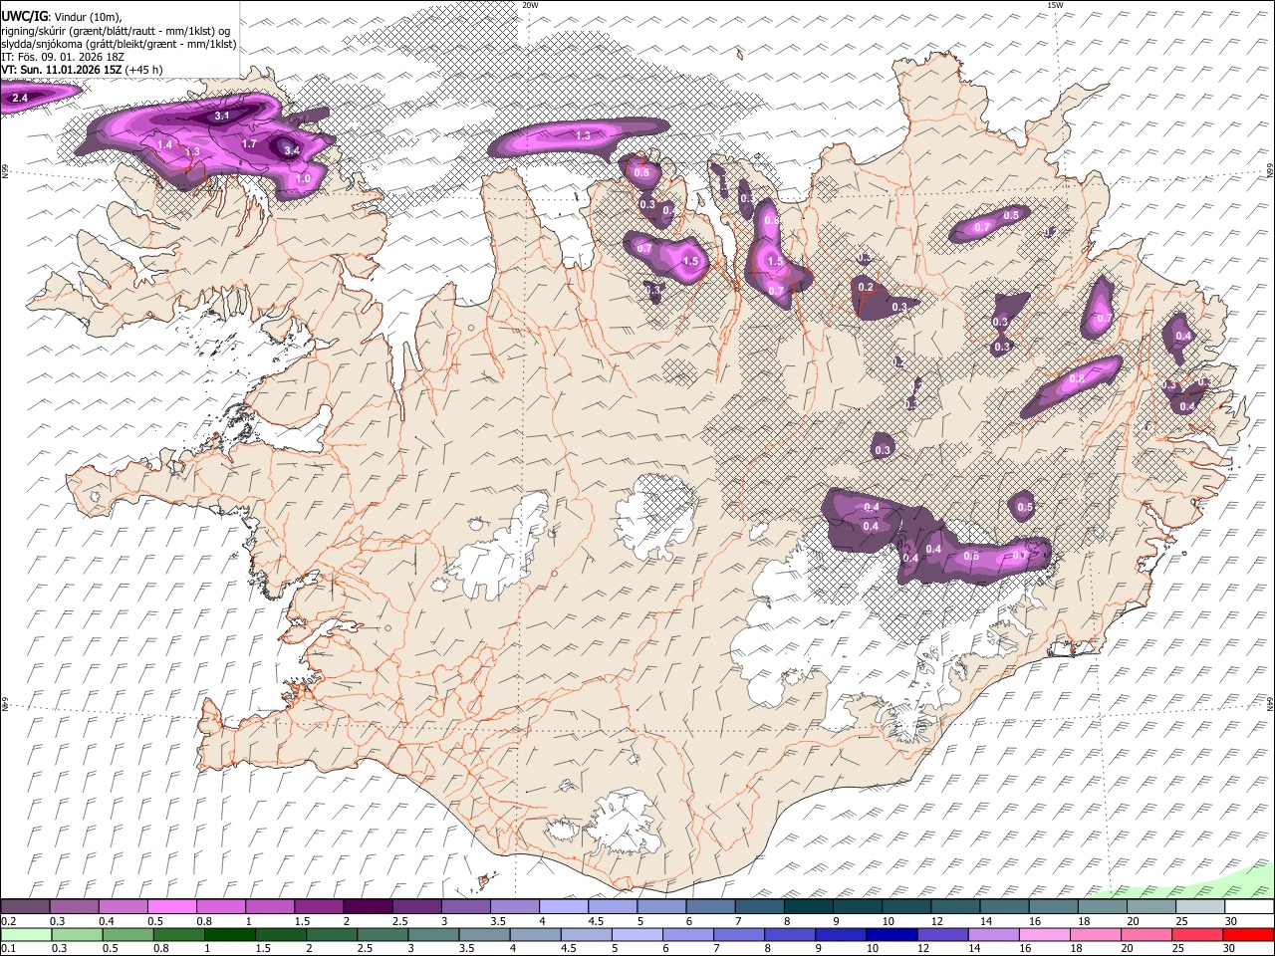Pick the 30 white swatch in the snow legend
The image size is (1275, 956).
point(1249,906)
